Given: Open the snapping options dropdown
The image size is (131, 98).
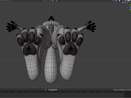Looking at the screenshot, I should tap(54, 1).
